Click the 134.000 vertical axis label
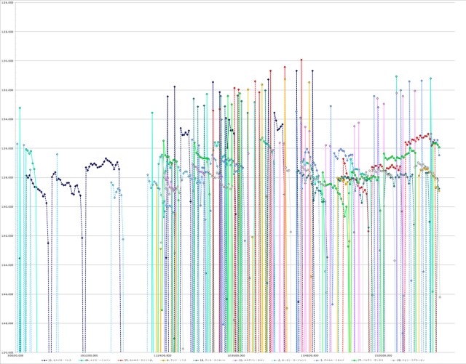 tap(8, 119)
